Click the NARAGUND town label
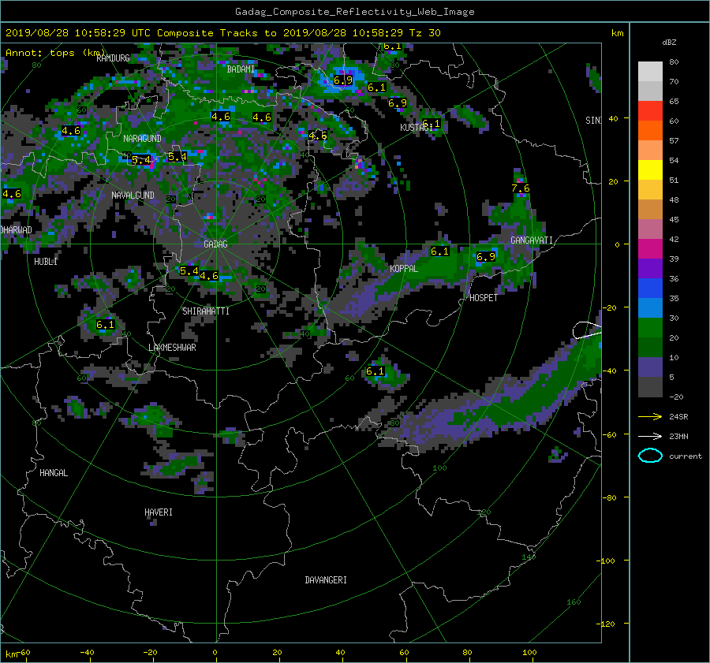 pyautogui.click(x=142, y=139)
